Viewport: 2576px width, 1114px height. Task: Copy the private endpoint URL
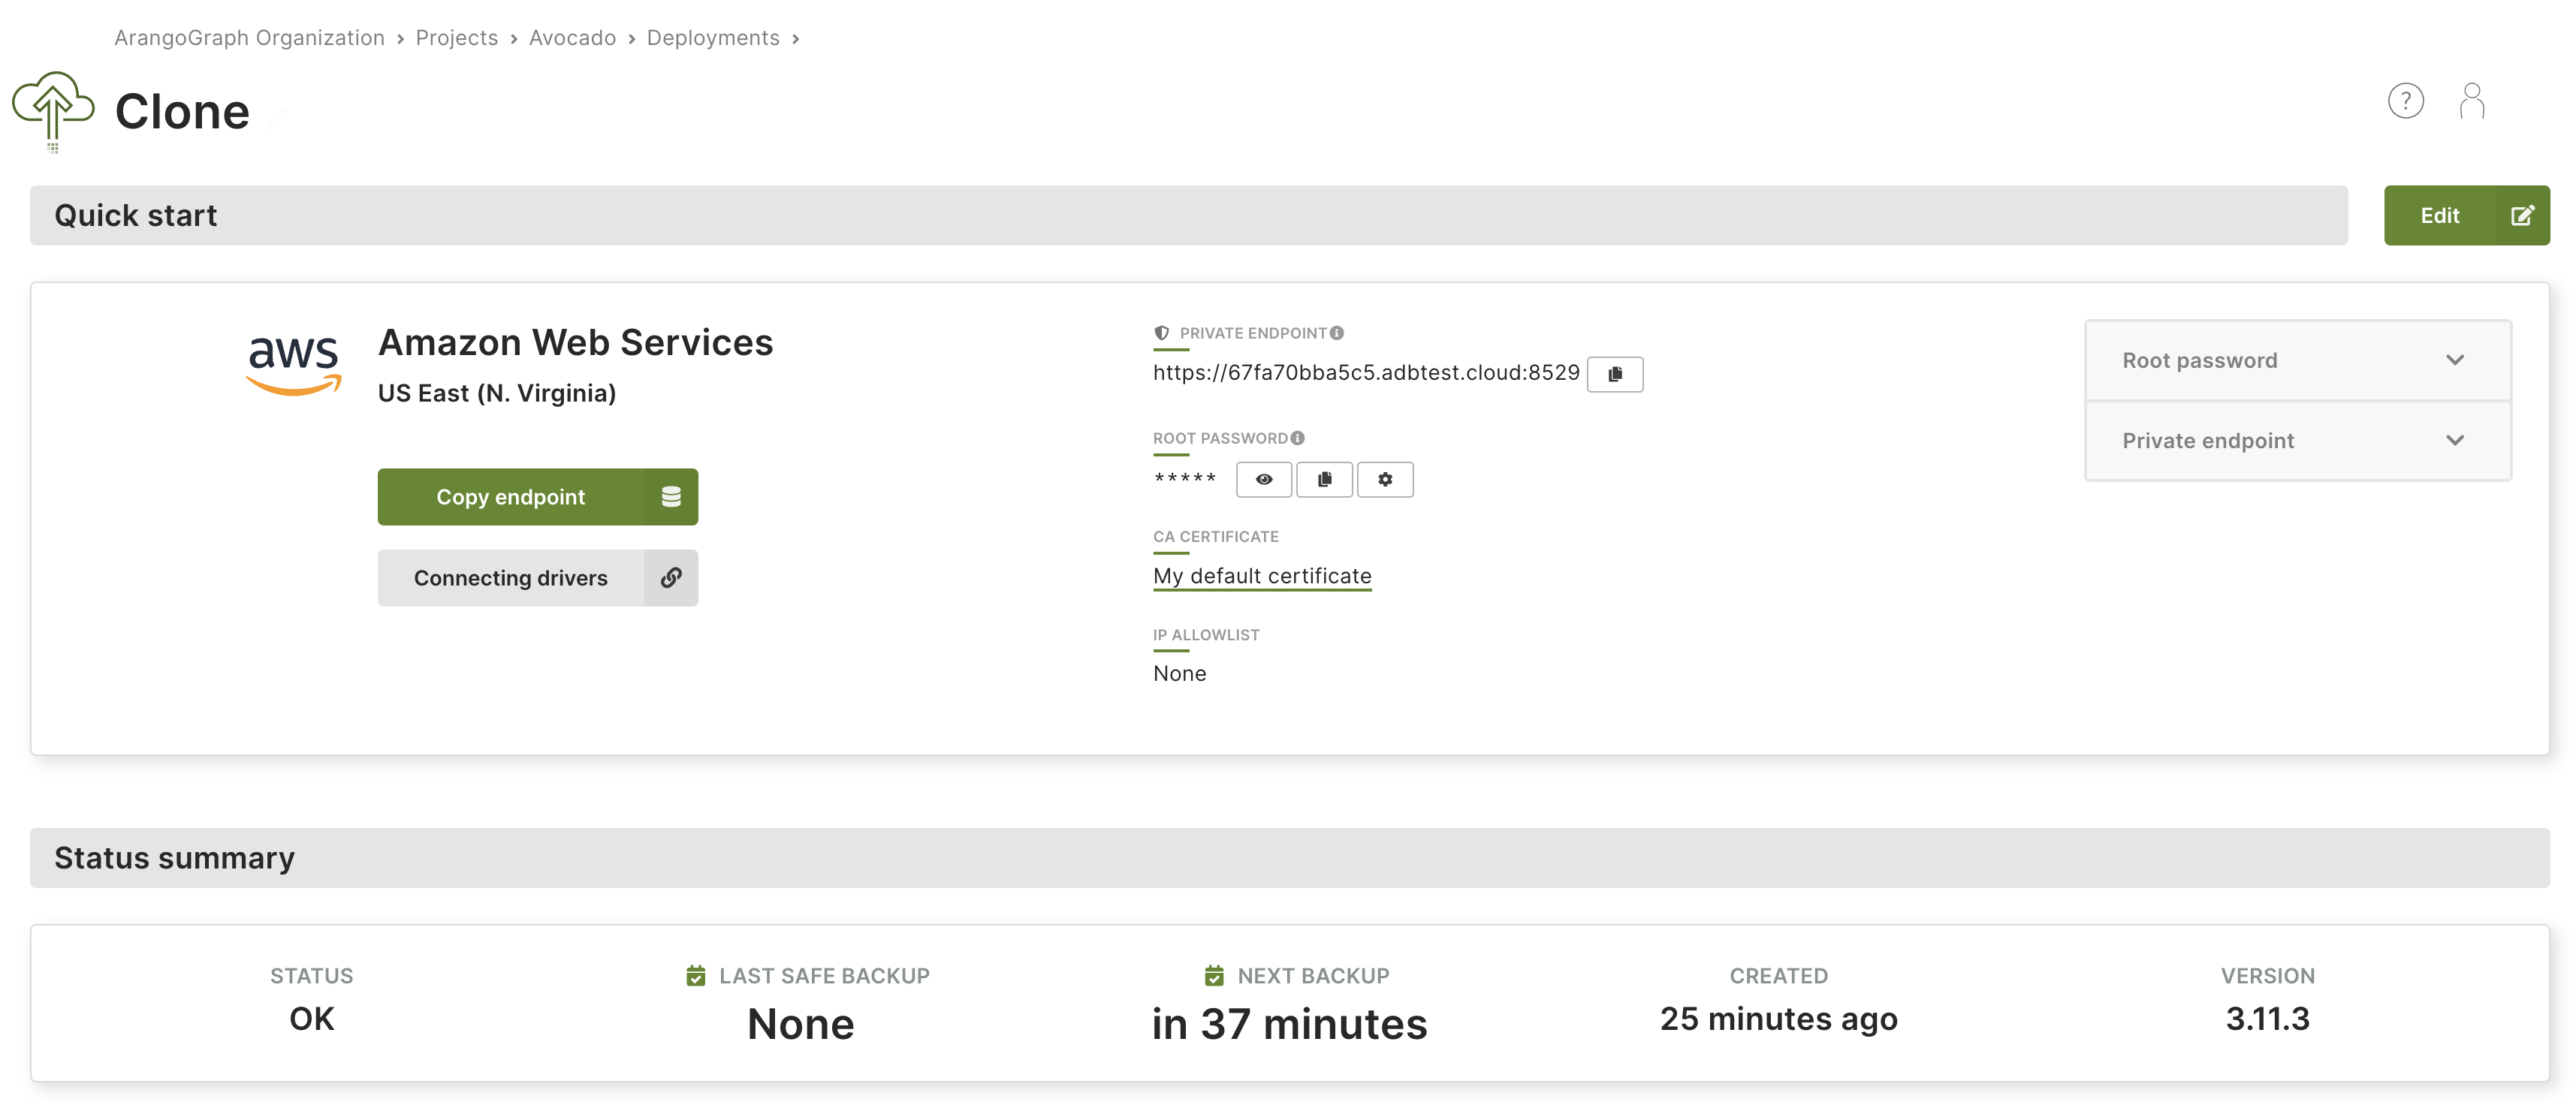click(1614, 374)
